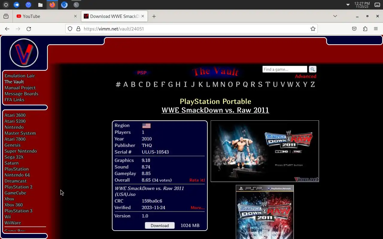The image size is (383, 239).
Task: Open the Firefox hamburger menu
Action: (x=376, y=29)
